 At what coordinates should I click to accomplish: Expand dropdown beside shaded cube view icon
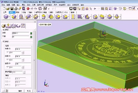[118, 9]
